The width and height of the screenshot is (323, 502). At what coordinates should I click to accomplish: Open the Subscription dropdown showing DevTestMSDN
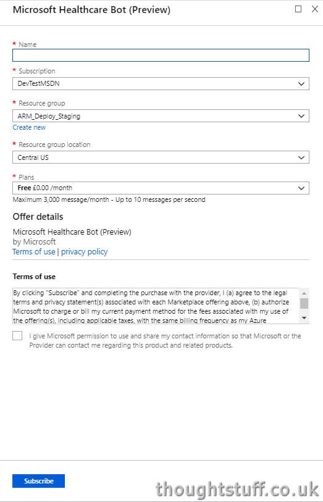click(x=161, y=83)
